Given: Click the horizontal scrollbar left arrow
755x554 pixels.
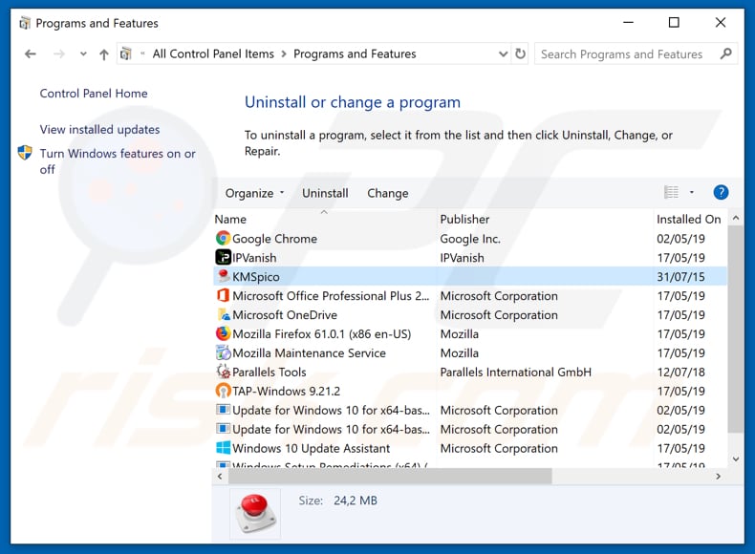Looking at the screenshot, I should coord(220,476).
